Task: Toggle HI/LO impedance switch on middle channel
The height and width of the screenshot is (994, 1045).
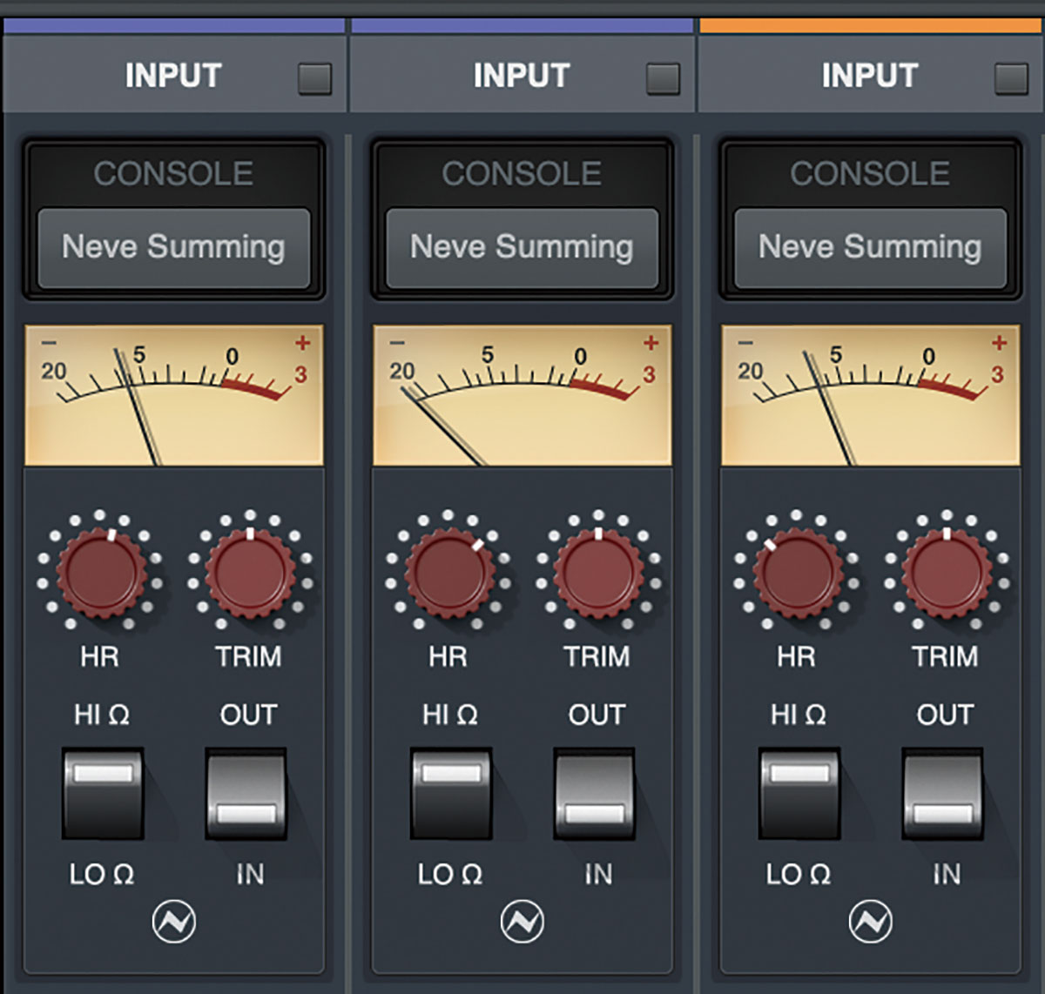Action: (x=451, y=793)
